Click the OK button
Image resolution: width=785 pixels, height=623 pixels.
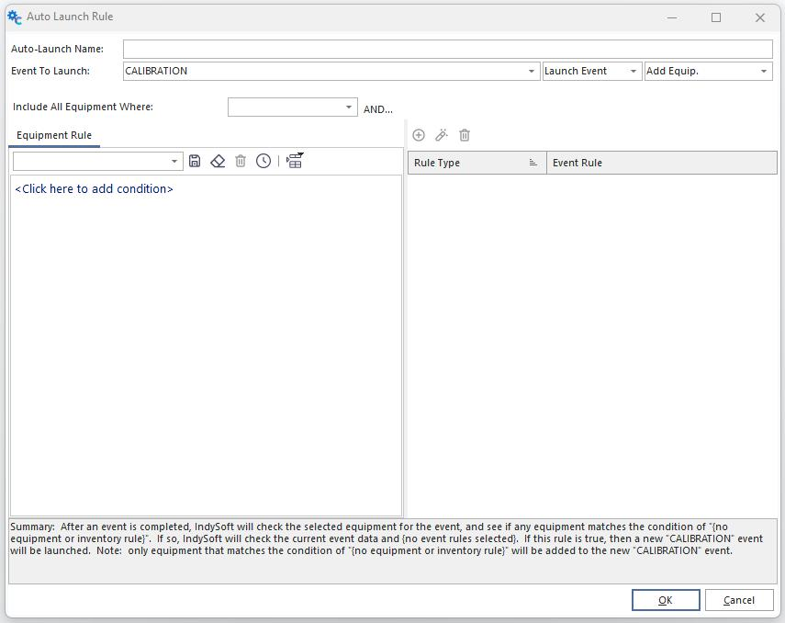[666, 600]
